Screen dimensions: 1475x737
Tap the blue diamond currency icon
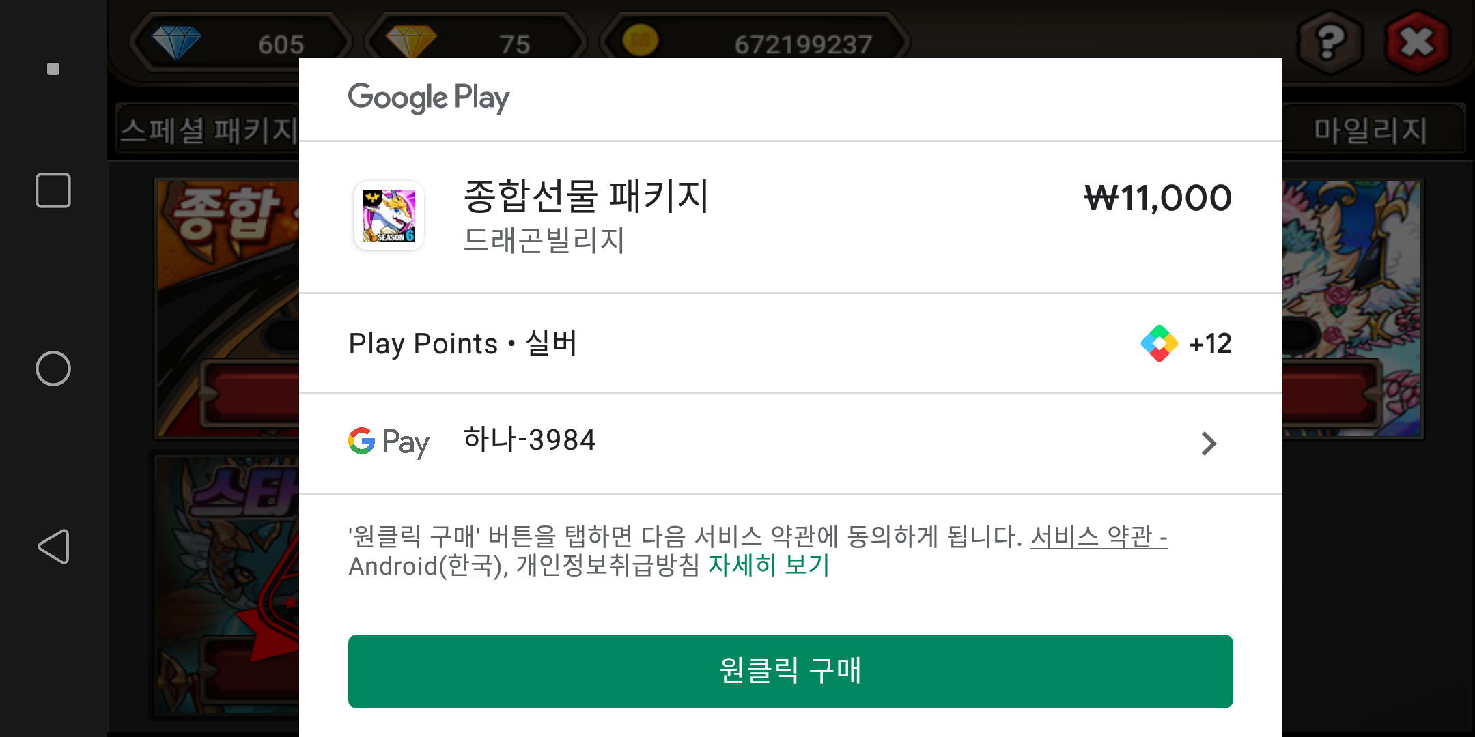pos(176,42)
